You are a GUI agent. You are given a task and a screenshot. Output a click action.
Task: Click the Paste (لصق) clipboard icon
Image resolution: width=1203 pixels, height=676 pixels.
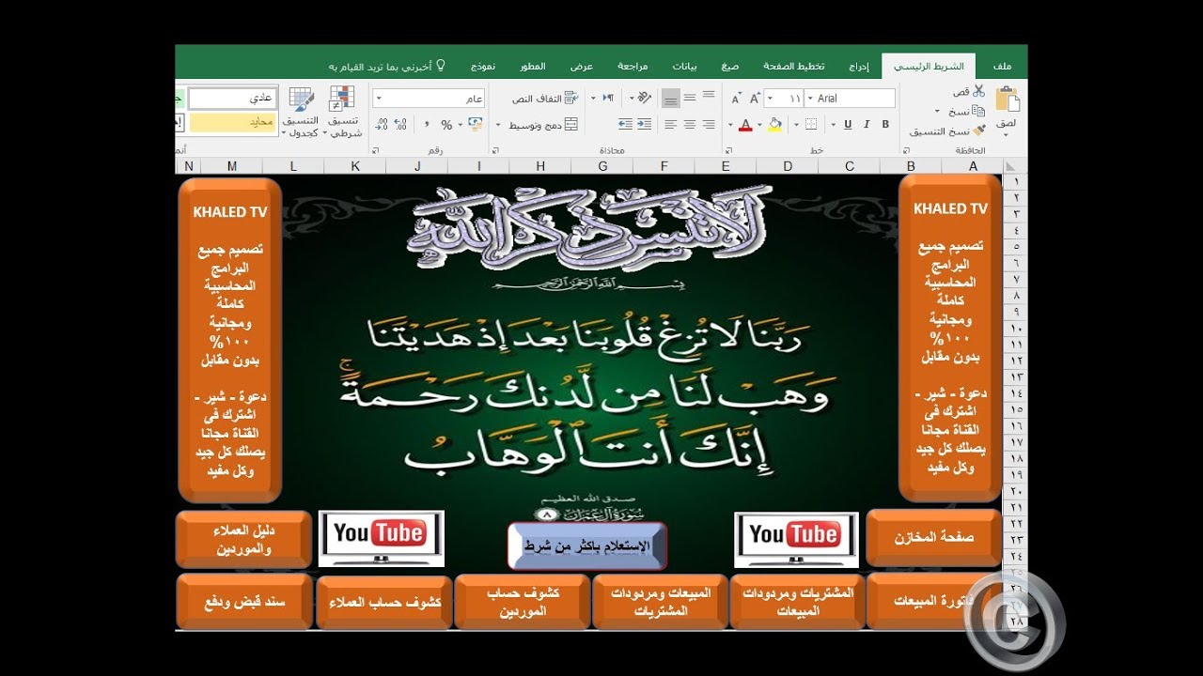1008,98
